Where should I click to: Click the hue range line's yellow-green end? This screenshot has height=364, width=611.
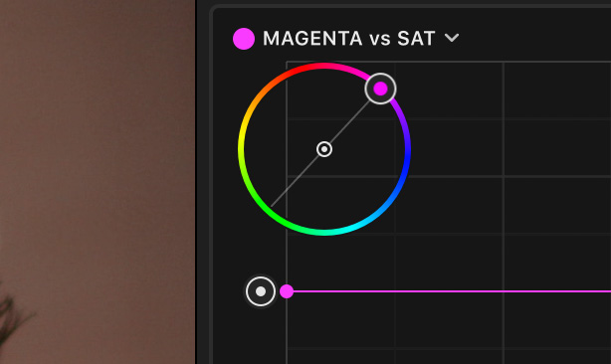272,206
